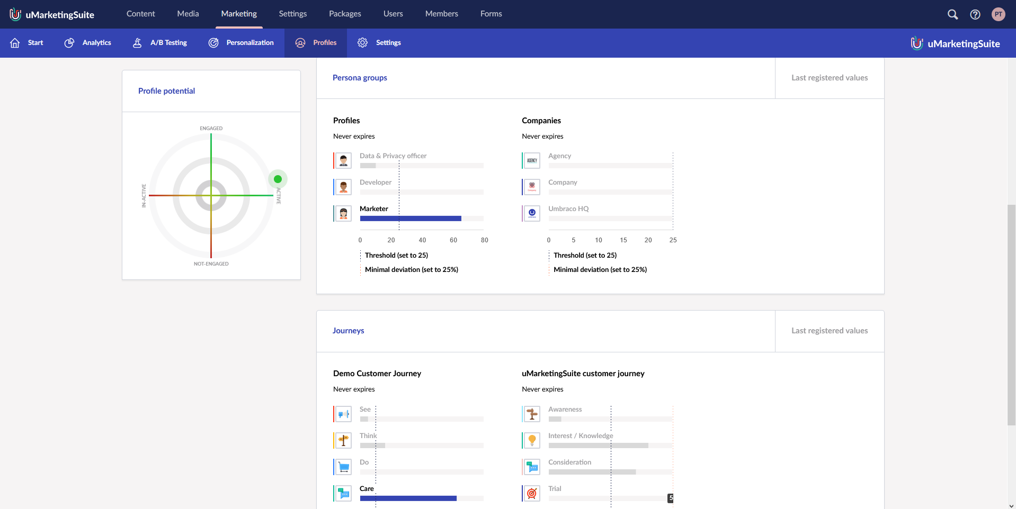Click the Profiles person icon

(300, 43)
